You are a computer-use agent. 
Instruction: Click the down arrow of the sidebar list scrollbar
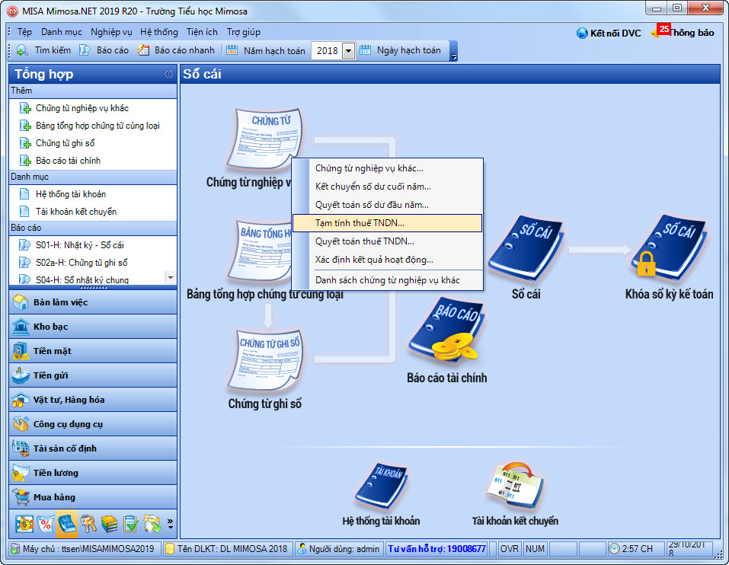click(171, 278)
